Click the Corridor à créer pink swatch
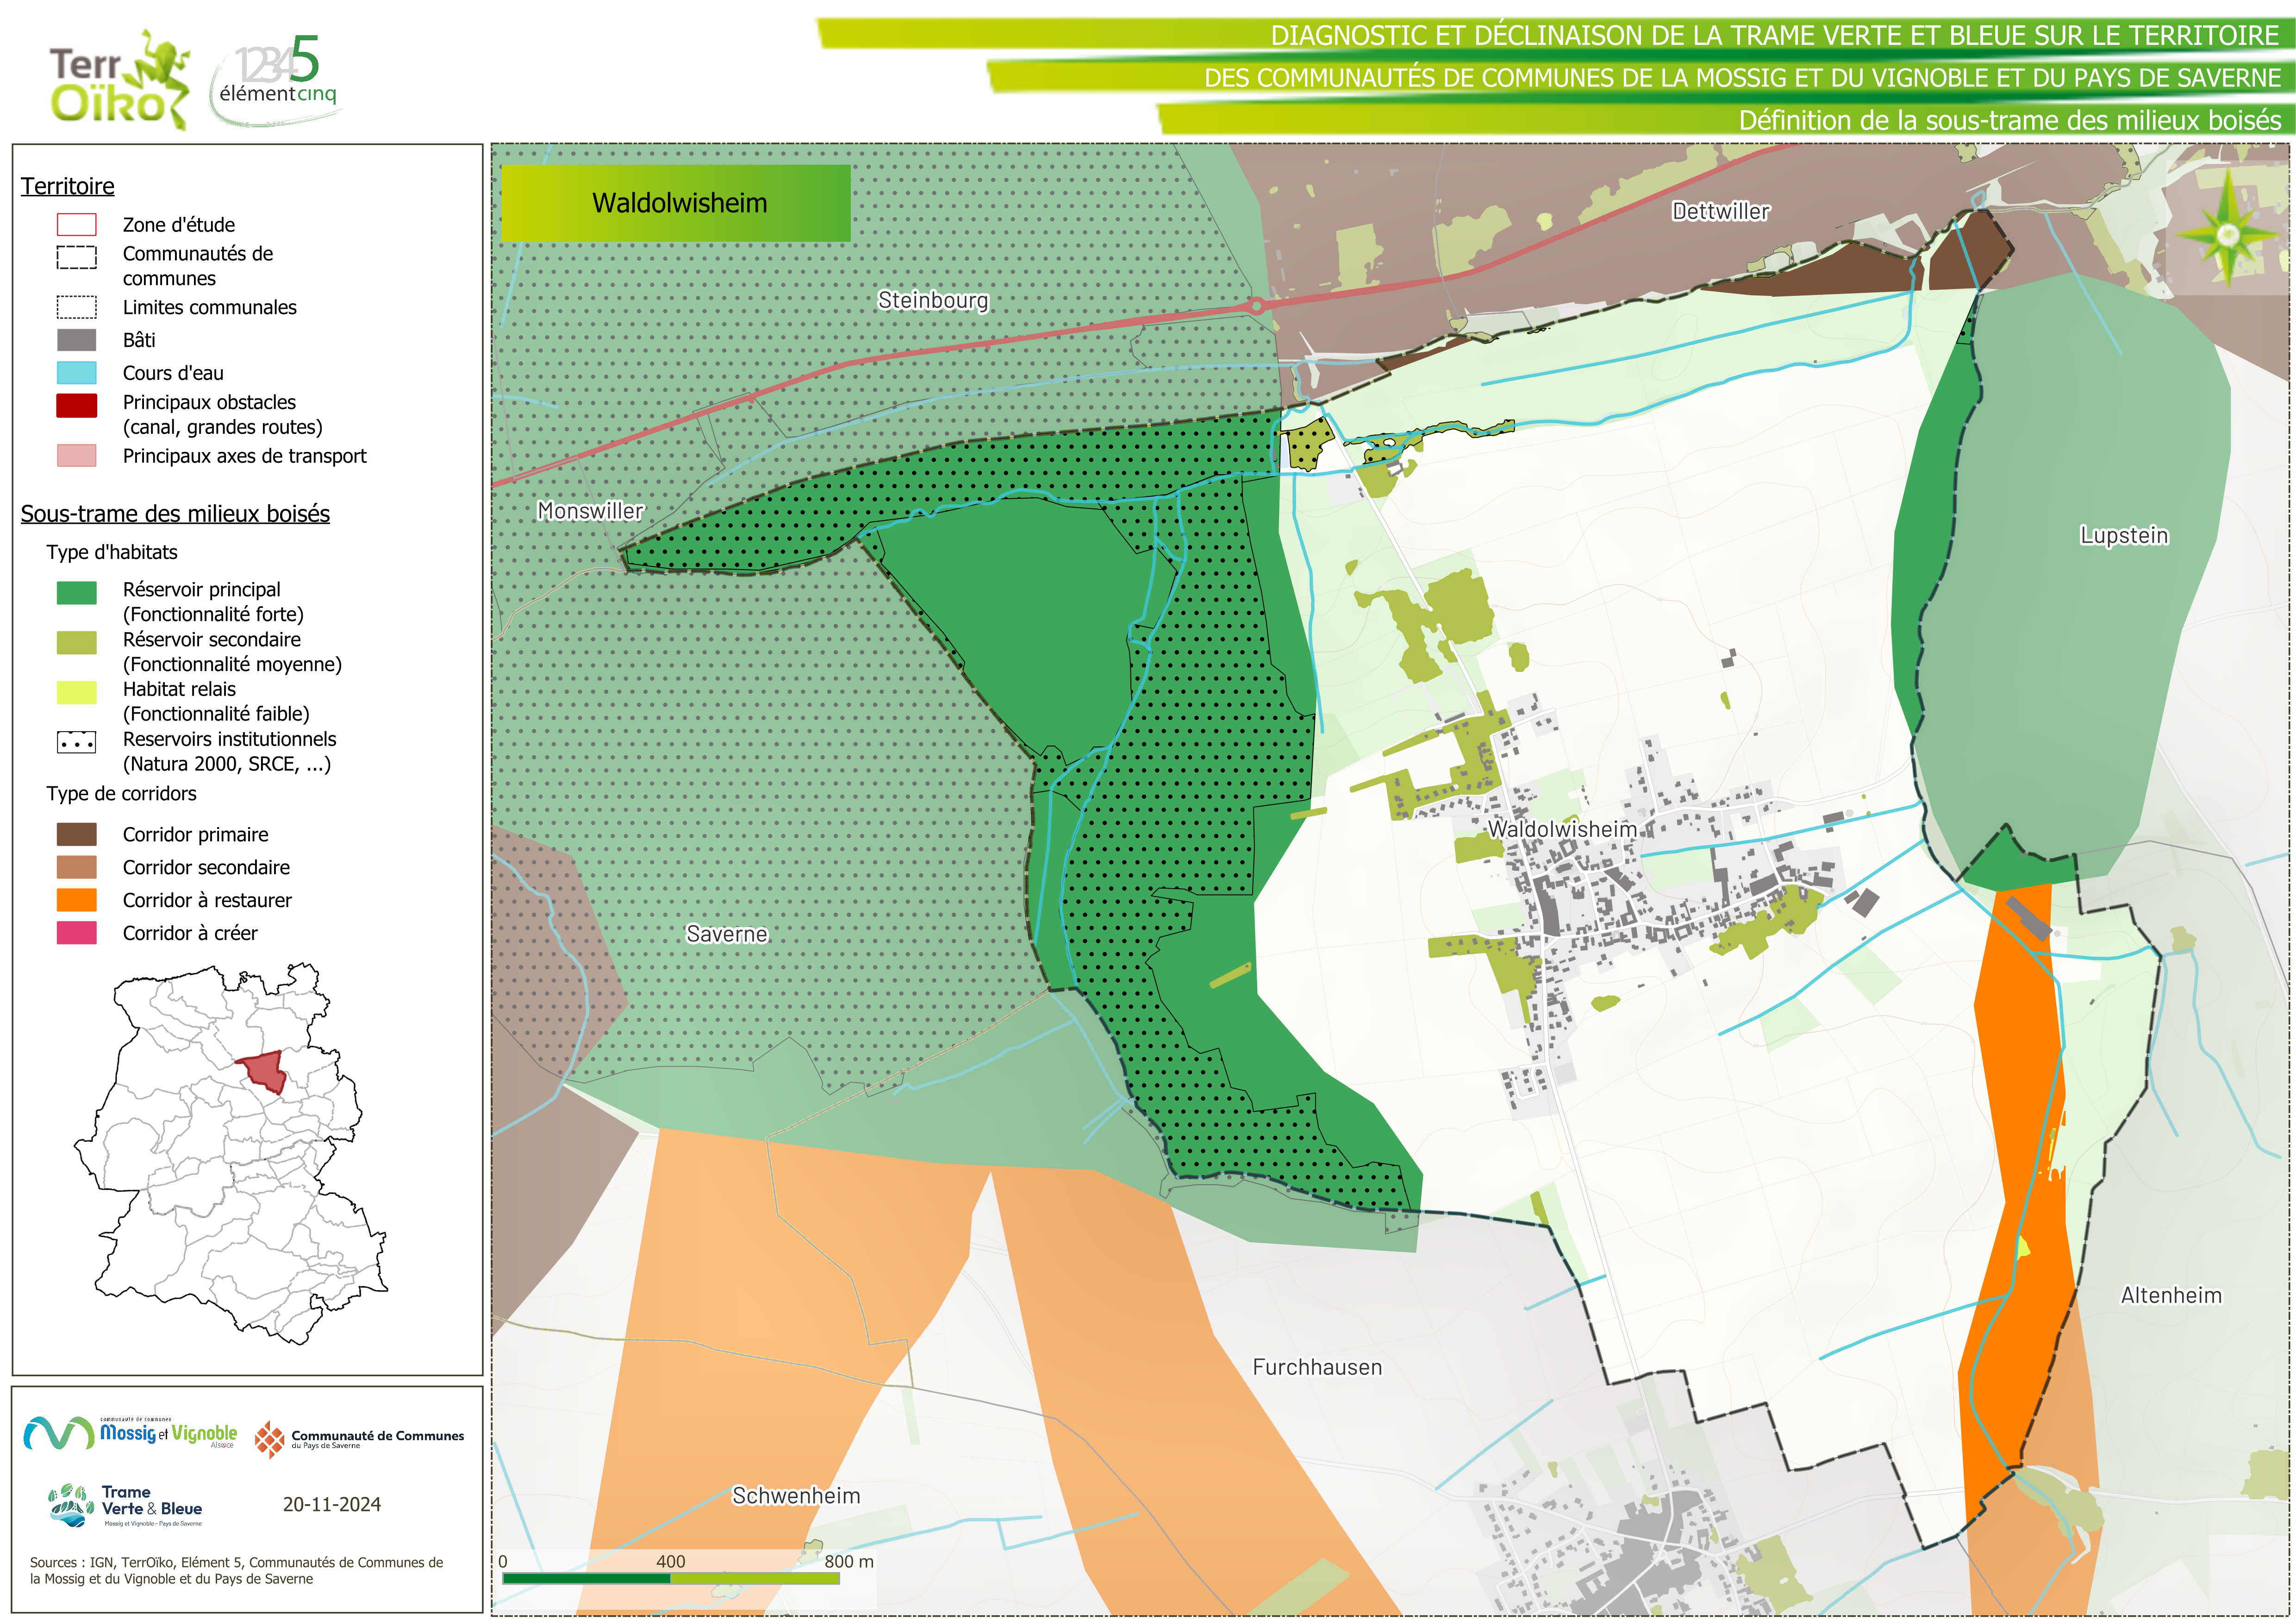Viewport: 2296px width, 1624px height. (x=77, y=933)
